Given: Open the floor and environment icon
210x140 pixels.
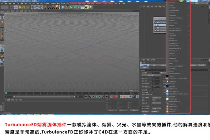Looking at the screenshot, I should 83,7.
